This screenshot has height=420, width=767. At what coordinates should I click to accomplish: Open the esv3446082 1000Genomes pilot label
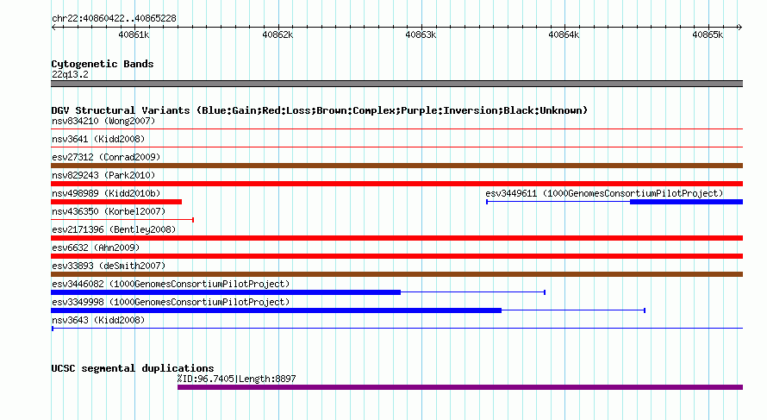[171, 284]
